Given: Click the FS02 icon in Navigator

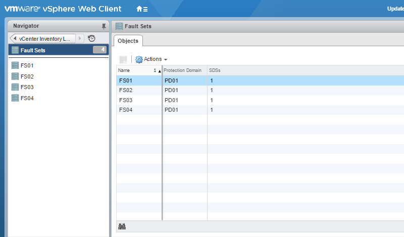Looking at the screenshot, I should 15,76.
